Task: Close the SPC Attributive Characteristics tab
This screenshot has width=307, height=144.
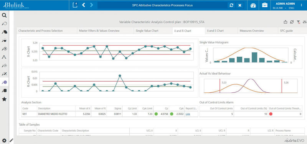Action: (240, 5)
